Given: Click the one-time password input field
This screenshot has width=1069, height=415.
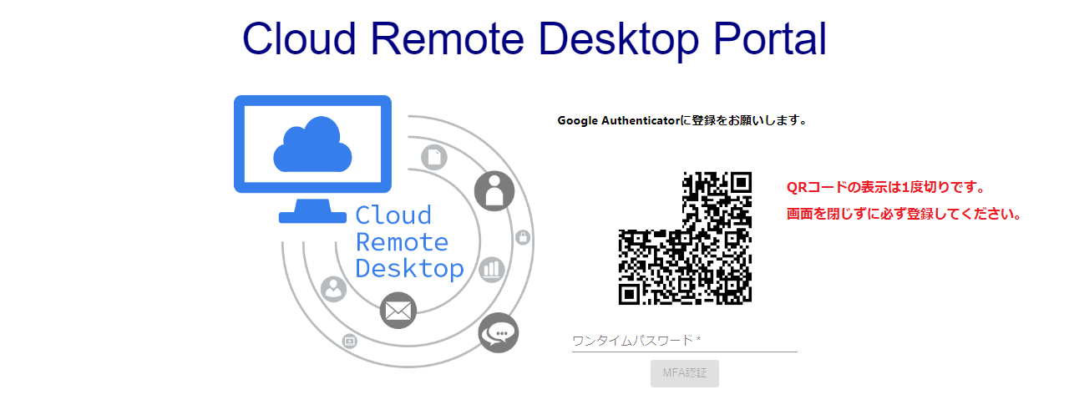Looking at the screenshot, I should (684, 341).
